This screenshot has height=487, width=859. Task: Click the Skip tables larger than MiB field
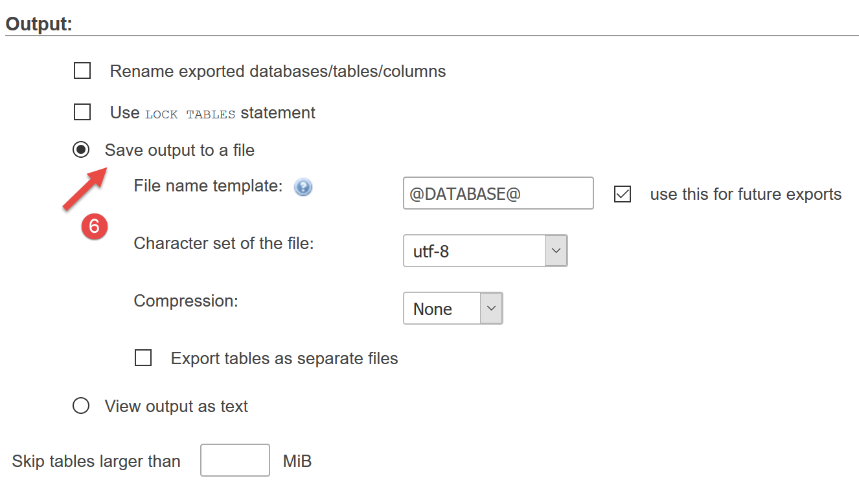click(x=235, y=460)
